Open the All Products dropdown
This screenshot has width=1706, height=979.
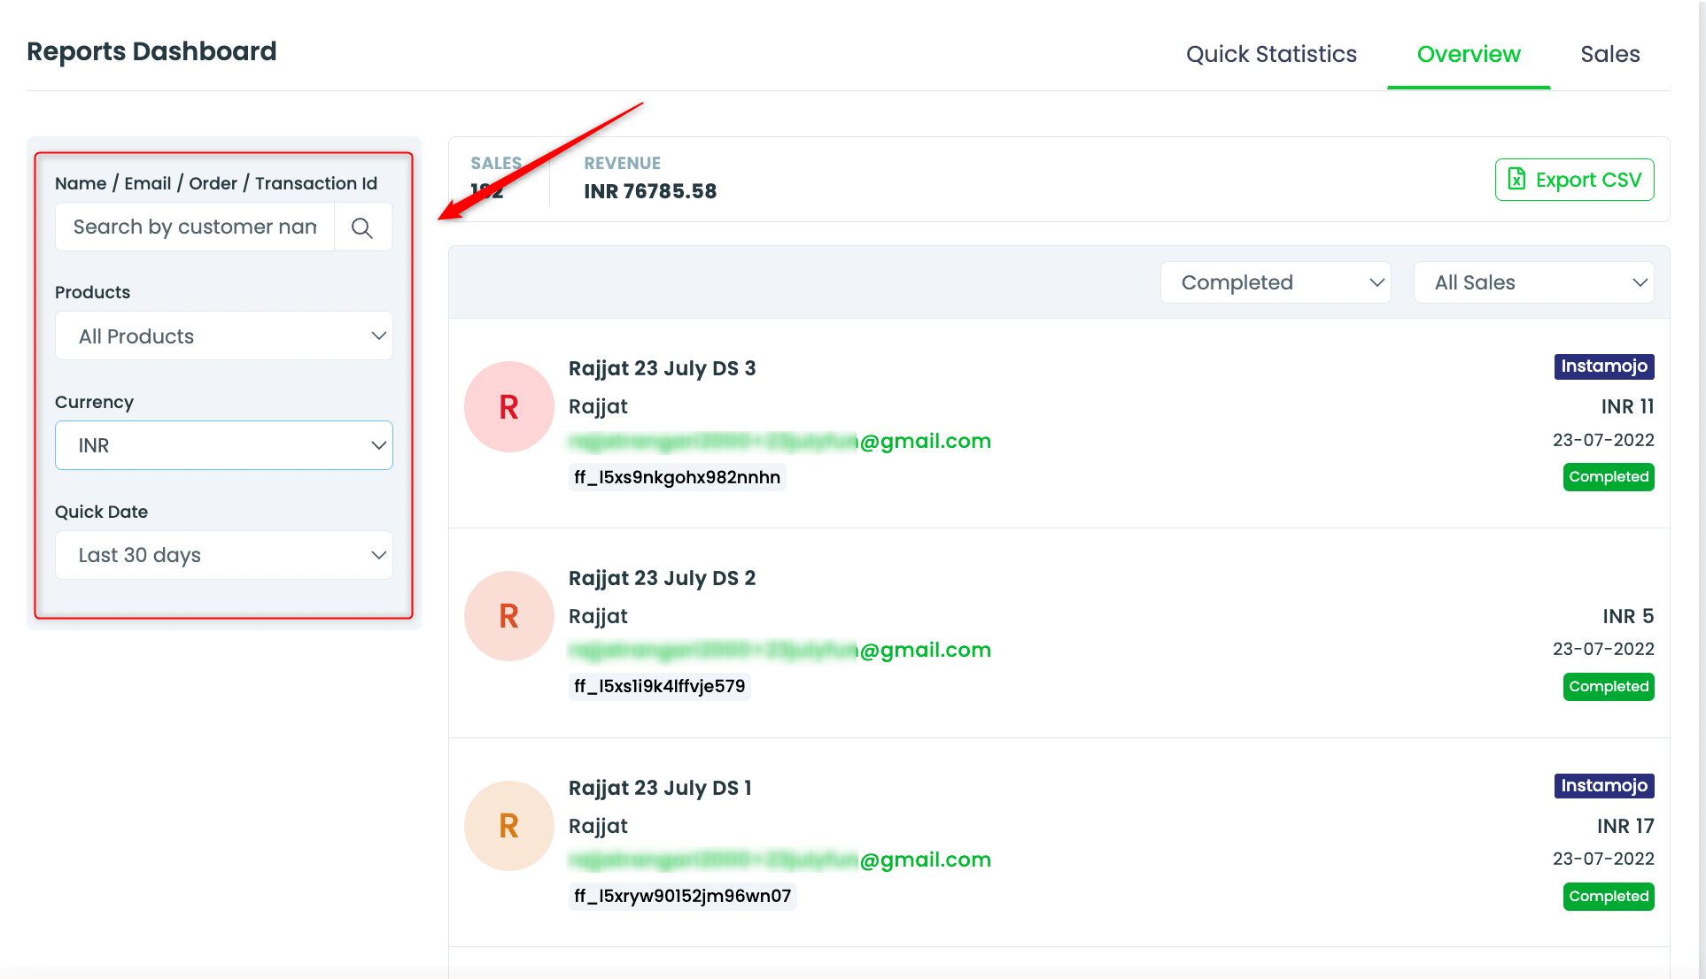pos(223,336)
